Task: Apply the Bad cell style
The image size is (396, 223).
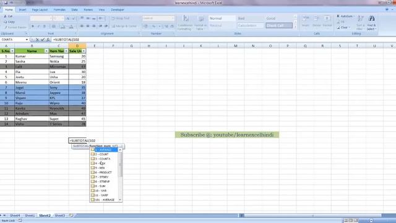Action: coord(250,18)
